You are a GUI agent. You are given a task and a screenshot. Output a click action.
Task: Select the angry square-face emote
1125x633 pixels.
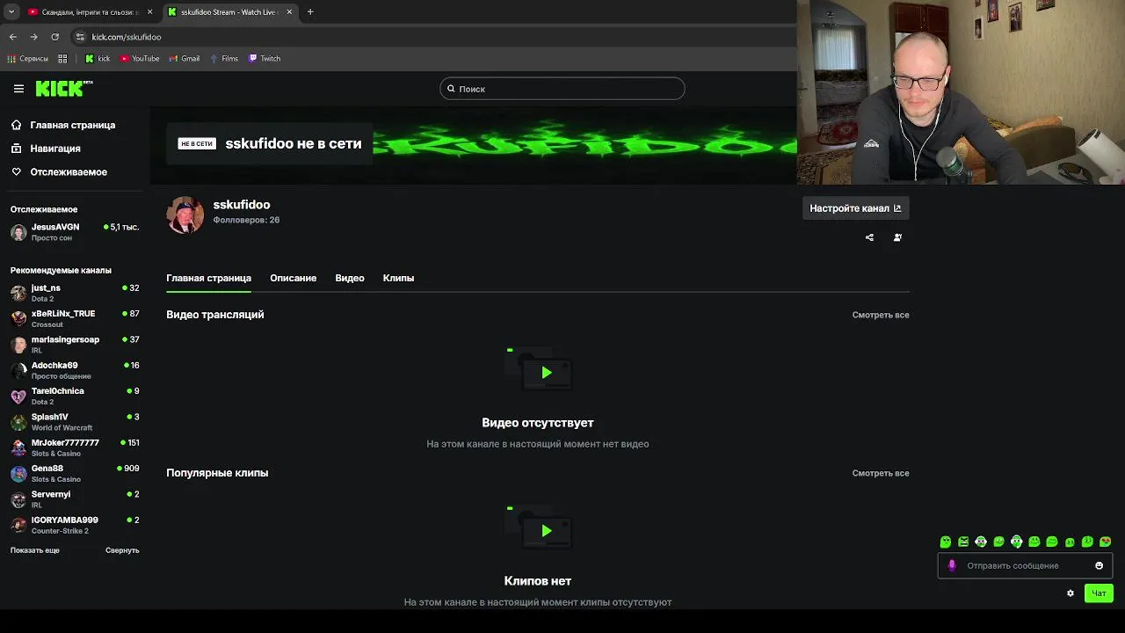tap(963, 542)
